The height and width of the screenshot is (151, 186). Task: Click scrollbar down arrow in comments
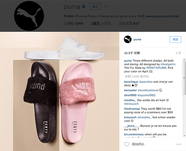point(184,136)
